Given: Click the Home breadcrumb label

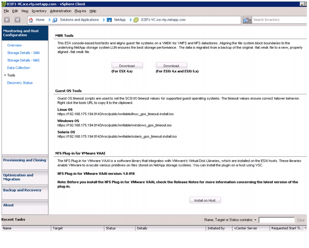Looking at the screenshot, I should 40,20.
